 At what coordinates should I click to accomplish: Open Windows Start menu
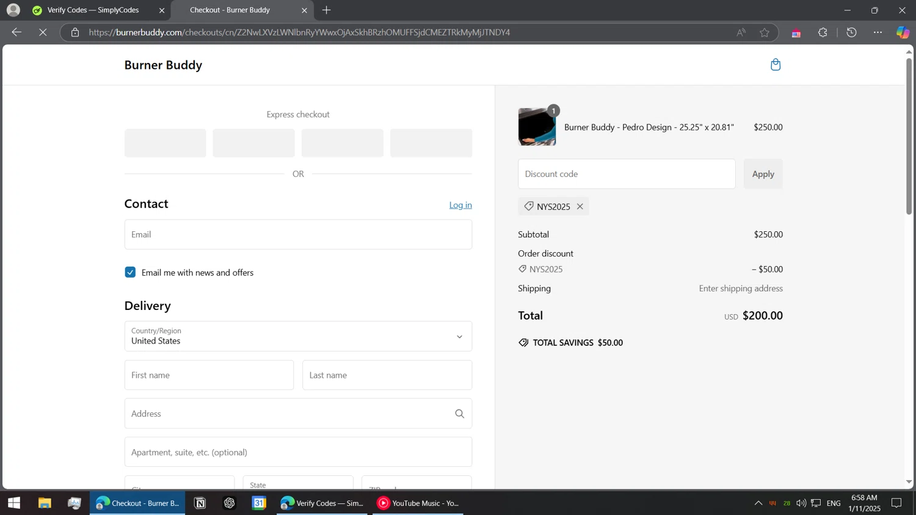14,503
